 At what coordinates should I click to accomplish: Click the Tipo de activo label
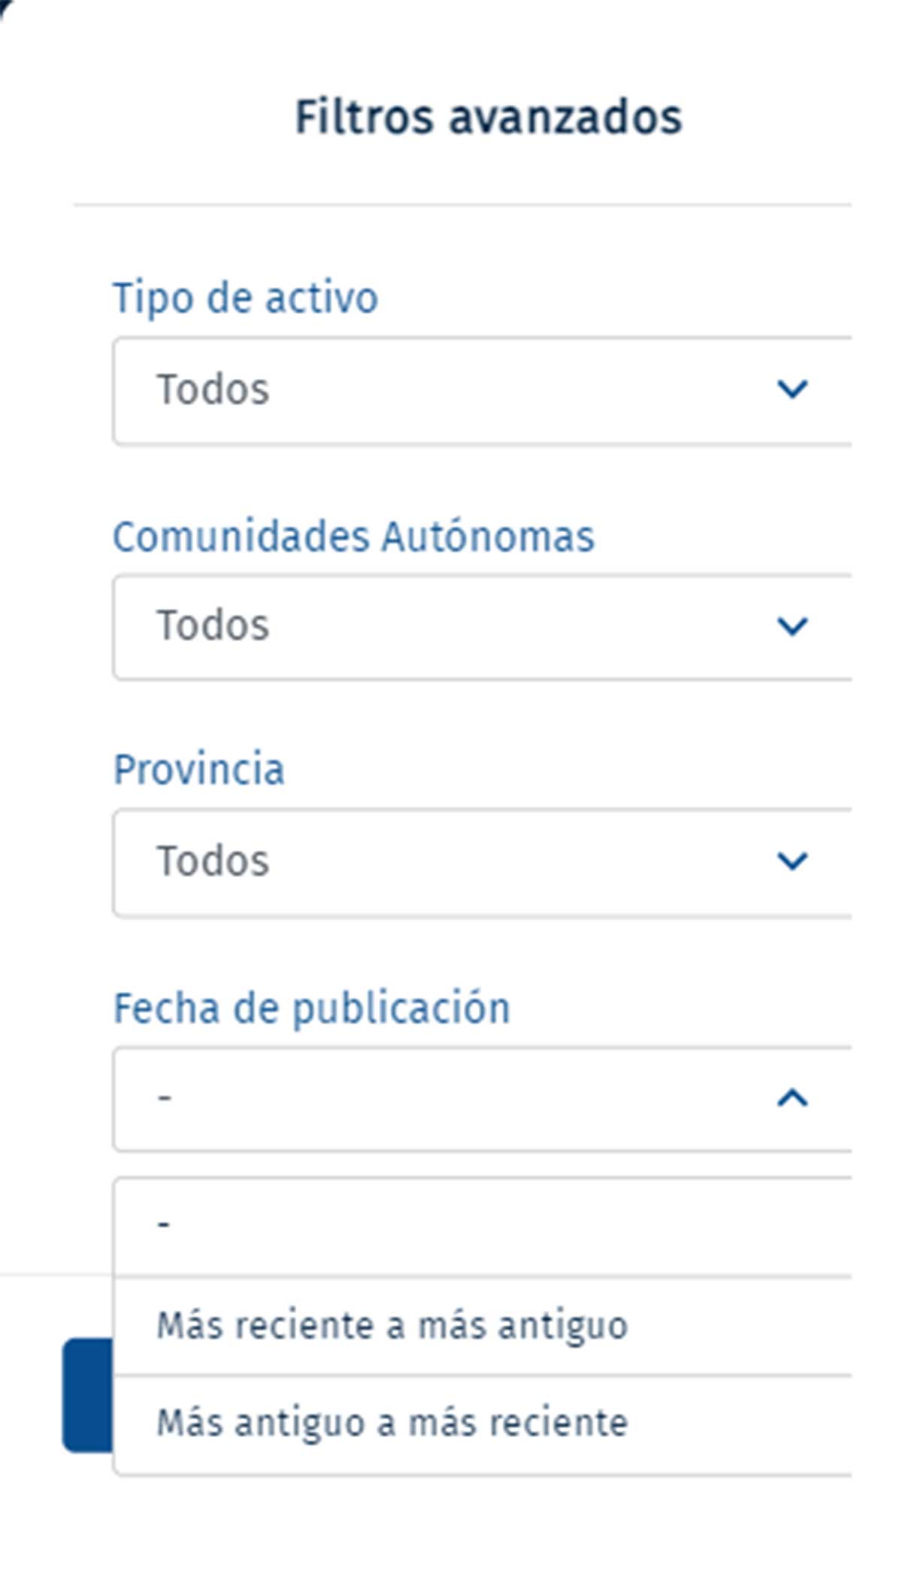point(246,296)
